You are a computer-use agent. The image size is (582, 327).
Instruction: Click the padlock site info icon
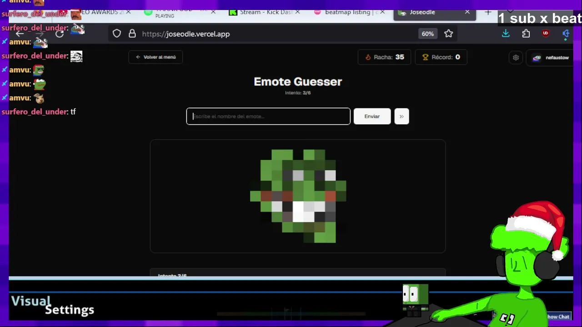tap(132, 34)
